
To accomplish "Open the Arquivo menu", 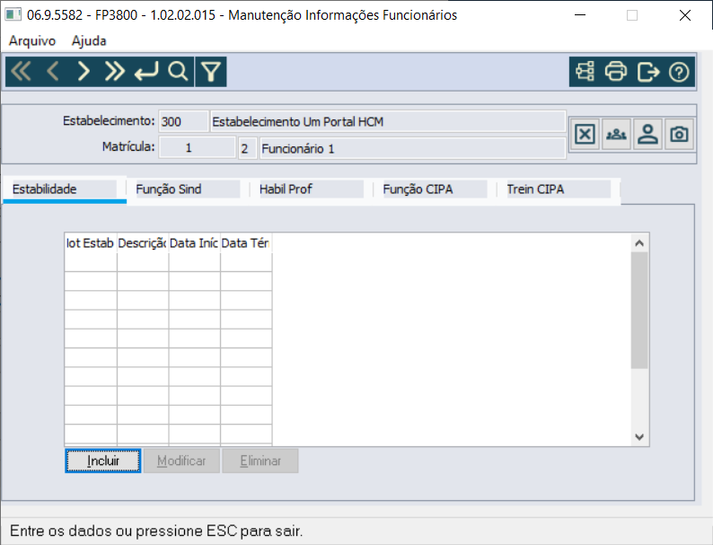I will pyautogui.click(x=31, y=41).
